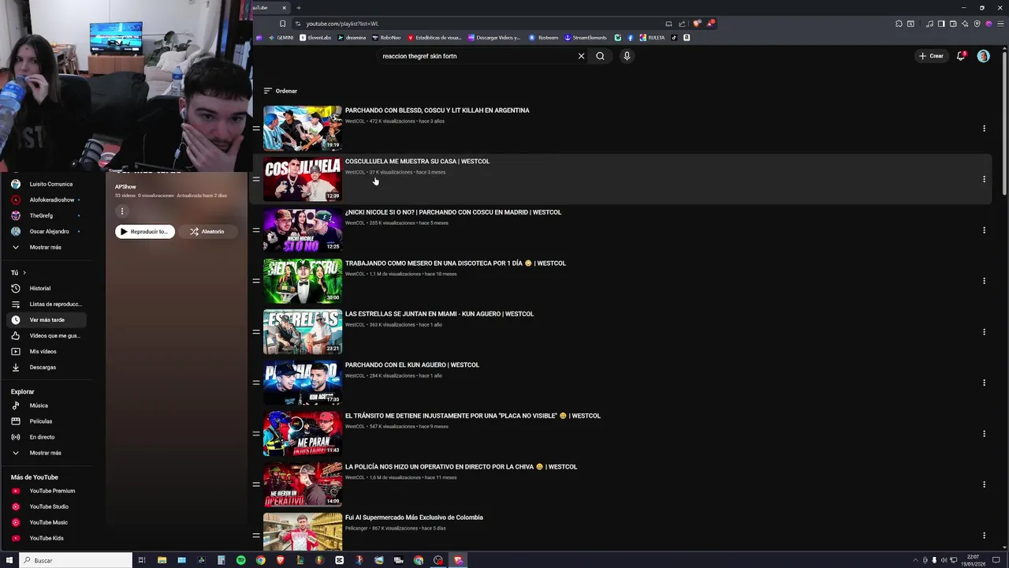
Task: Open options for PARCHANDO CON BLESSD video
Action: pyautogui.click(x=984, y=128)
